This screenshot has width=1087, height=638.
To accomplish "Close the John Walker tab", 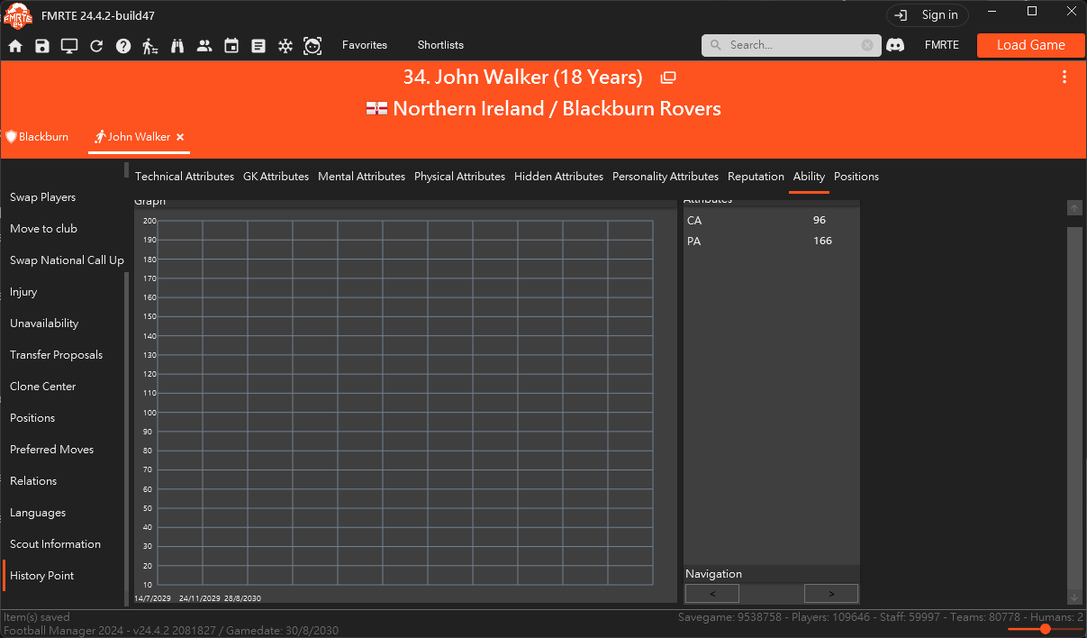I will (180, 137).
